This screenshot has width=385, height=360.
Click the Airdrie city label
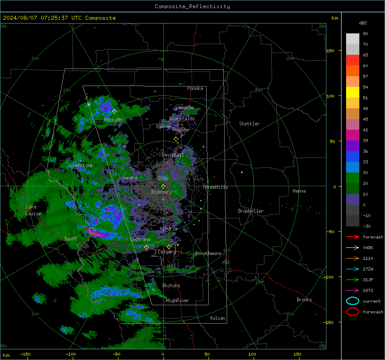click(169, 229)
